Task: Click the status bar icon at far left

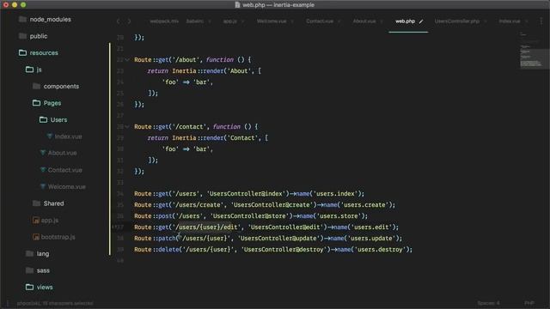Action: (x=8, y=303)
